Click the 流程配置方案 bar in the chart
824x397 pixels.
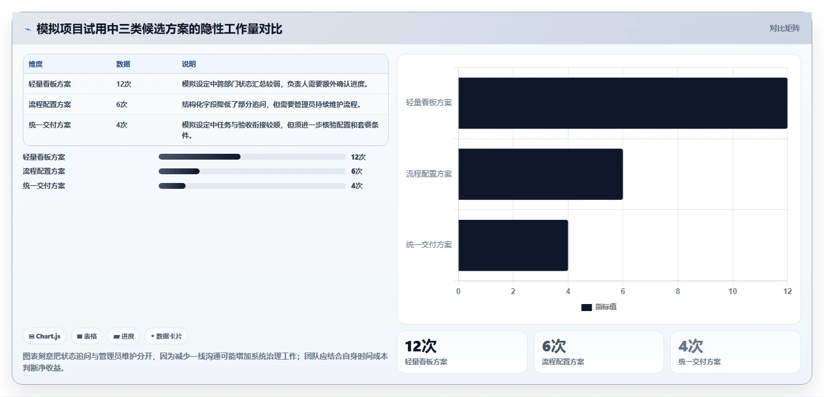(540, 174)
